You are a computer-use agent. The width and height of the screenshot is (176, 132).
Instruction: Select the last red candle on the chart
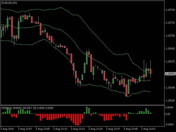150,71
